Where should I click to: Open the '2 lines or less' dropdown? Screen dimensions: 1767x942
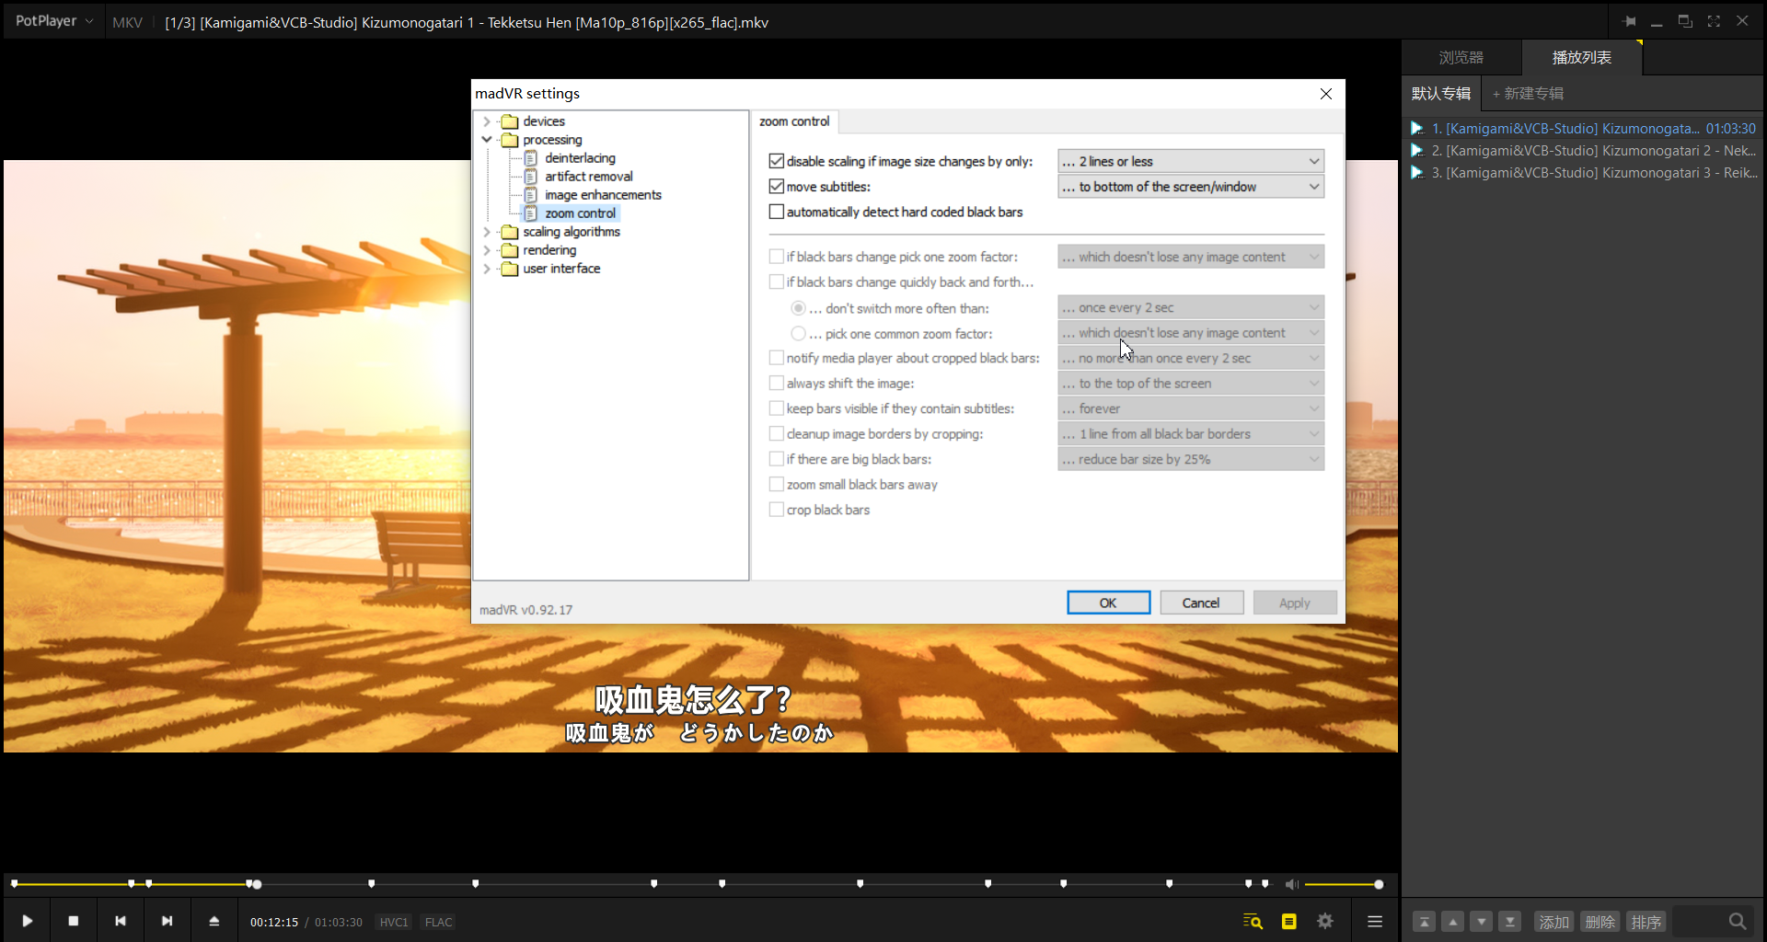[1191, 161]
